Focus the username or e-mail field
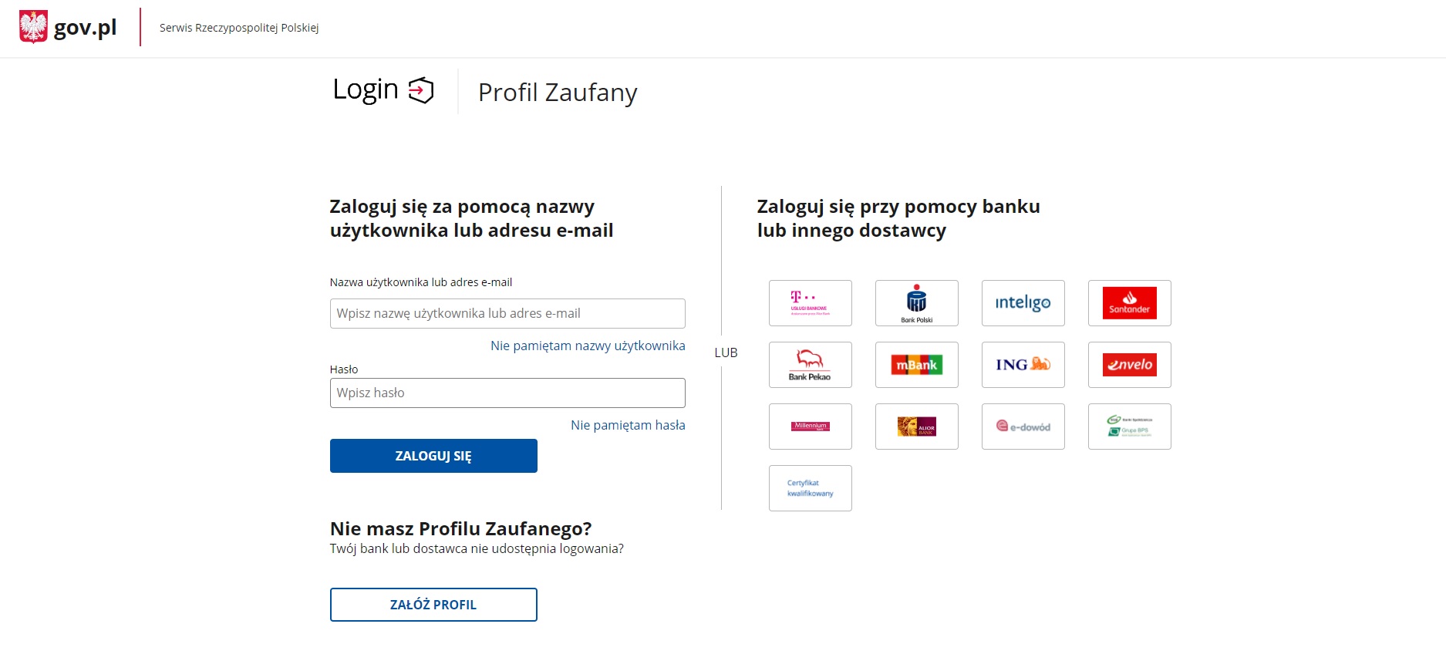Screen dimensions: 1446x661 coord(507,313)
